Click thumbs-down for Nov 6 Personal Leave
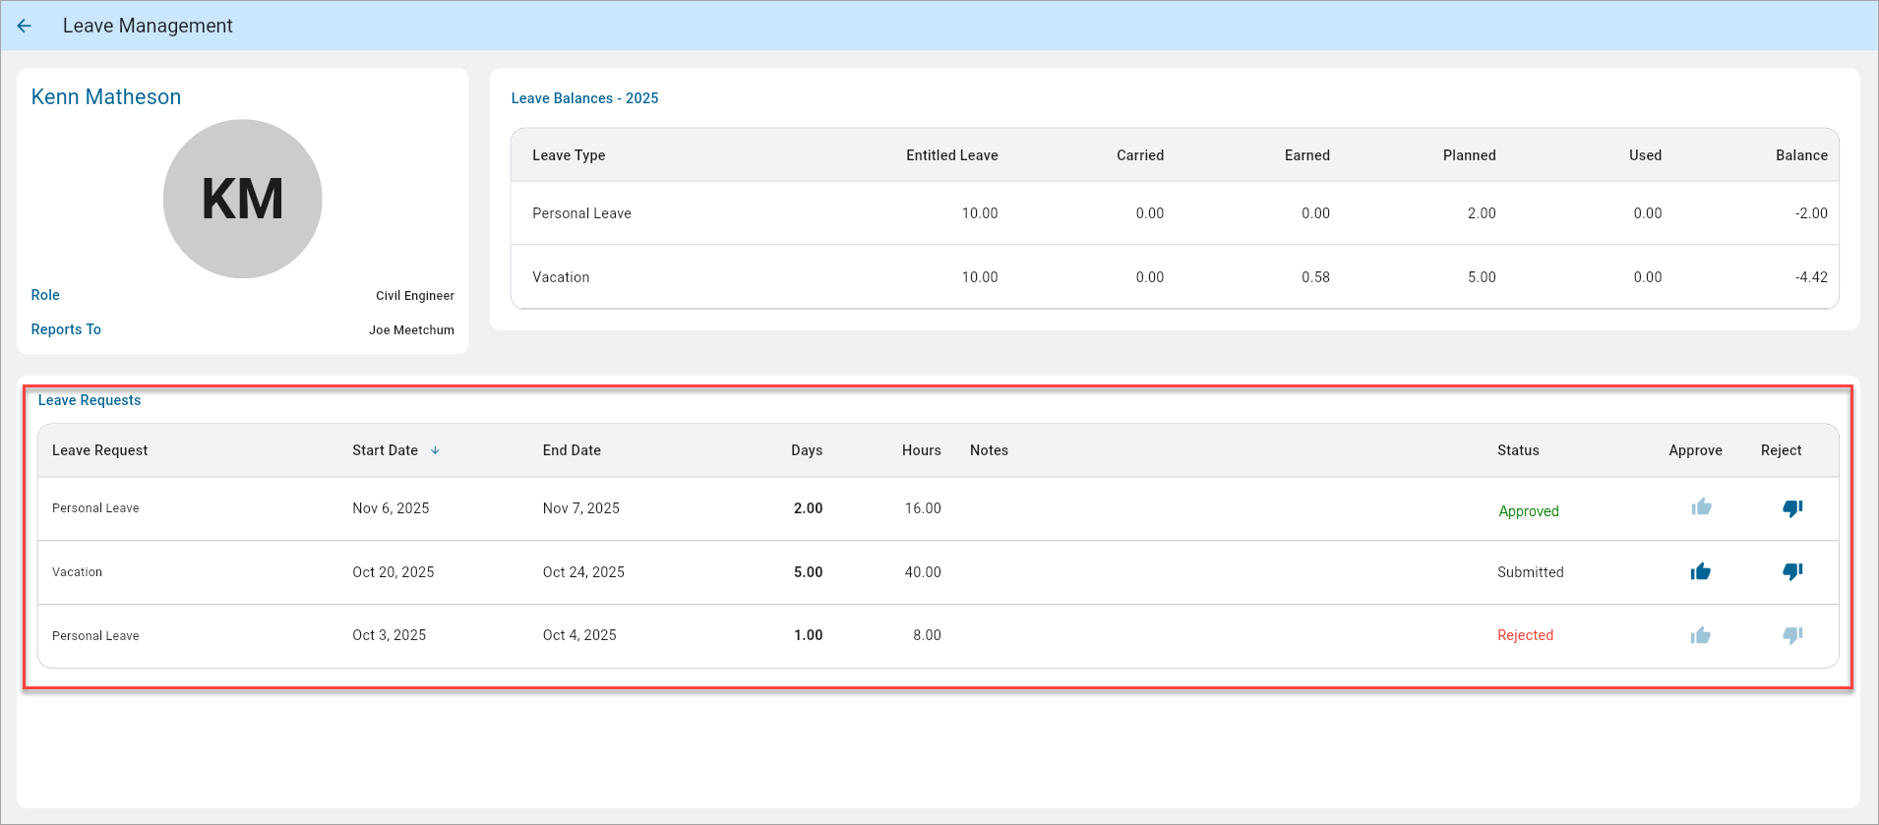The height and width of the screenshot is (825, 1879). point(1792,508)
